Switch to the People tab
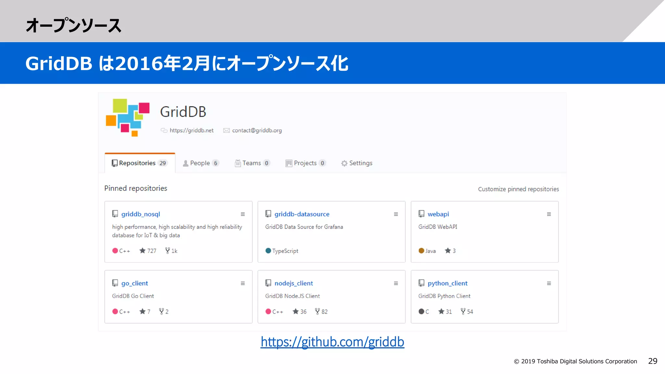665x374 pixels. tap(201, 163)
